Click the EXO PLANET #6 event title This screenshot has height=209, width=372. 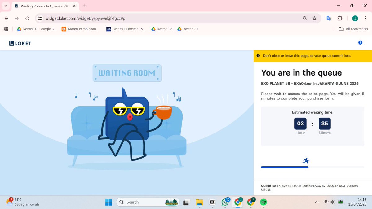coord(310,84)
